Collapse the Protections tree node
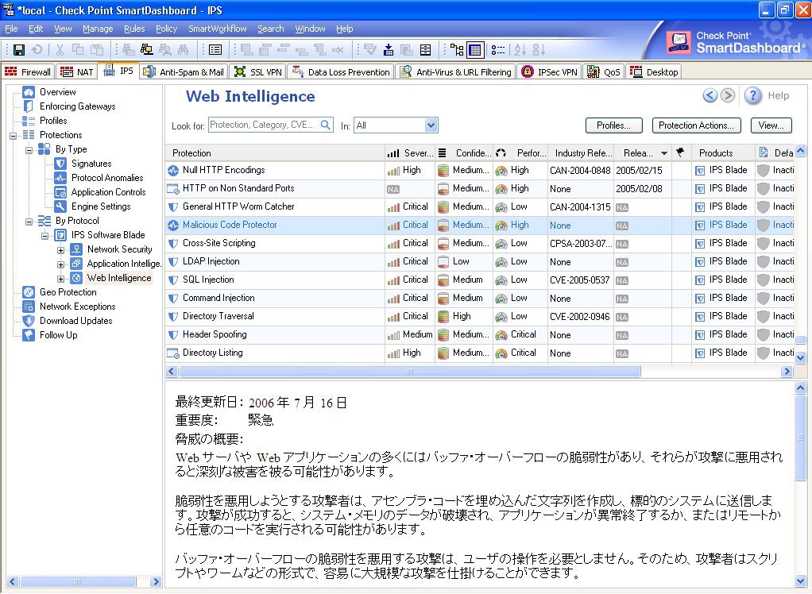Viewport: 812px width, 594px height. coord(13,136)
